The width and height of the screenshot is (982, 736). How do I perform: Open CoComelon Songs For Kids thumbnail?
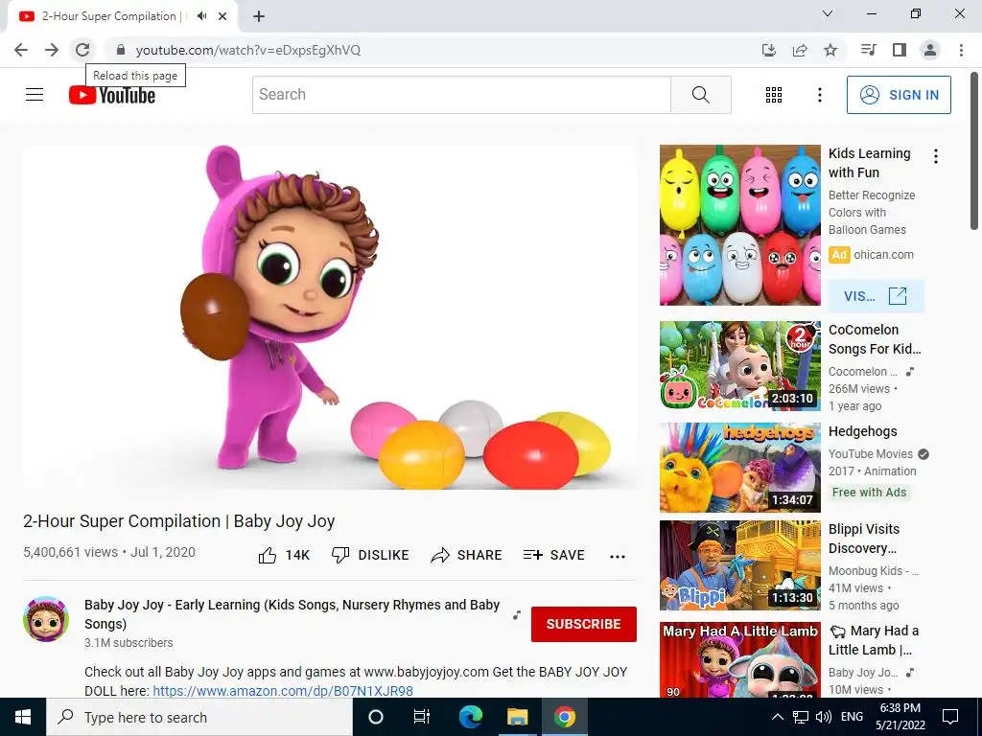click(739, 366)
